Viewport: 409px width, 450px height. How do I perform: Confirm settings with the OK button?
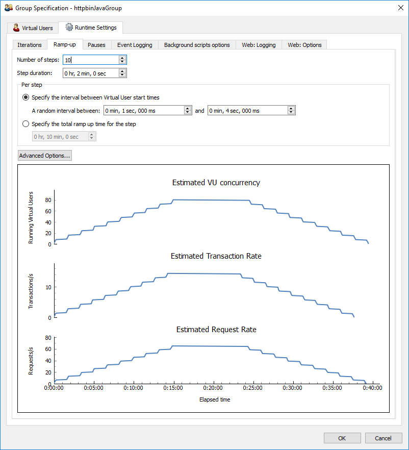[342, 438]
